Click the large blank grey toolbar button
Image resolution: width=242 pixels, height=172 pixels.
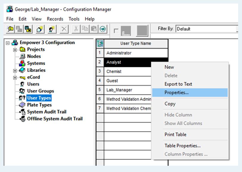coord(142,31)
